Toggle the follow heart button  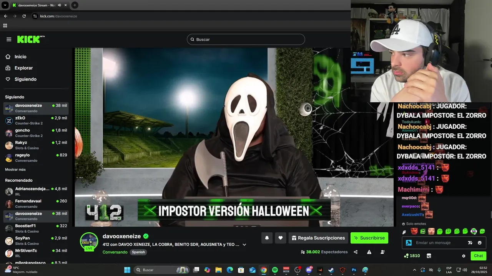click(281, 238)
